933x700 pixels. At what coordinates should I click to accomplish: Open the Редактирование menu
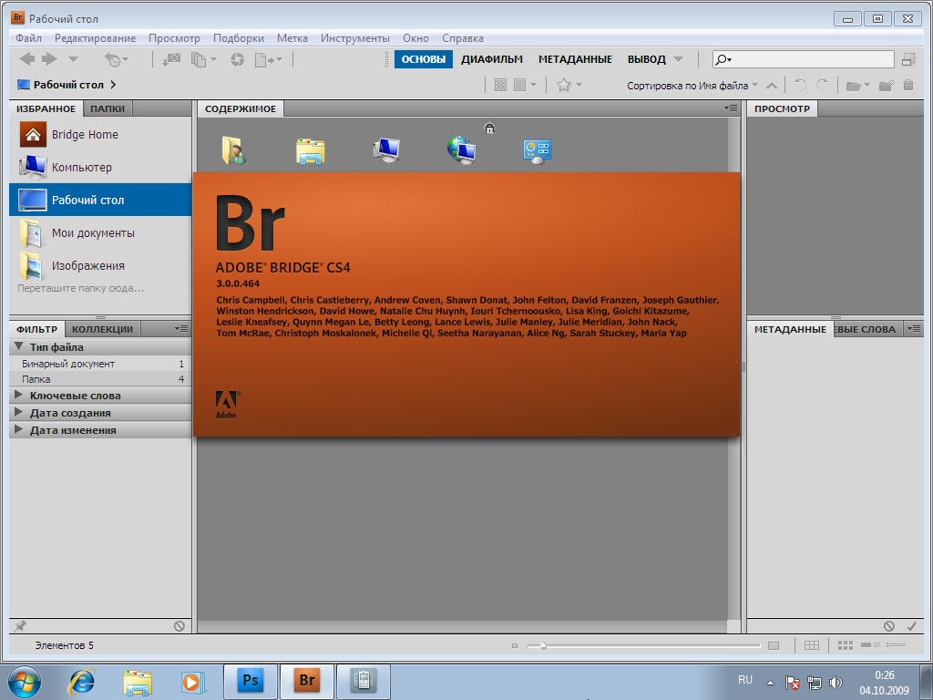[95, 38]
